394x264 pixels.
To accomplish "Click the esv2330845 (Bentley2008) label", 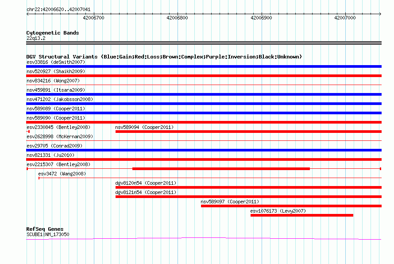I will click(58, 127).
